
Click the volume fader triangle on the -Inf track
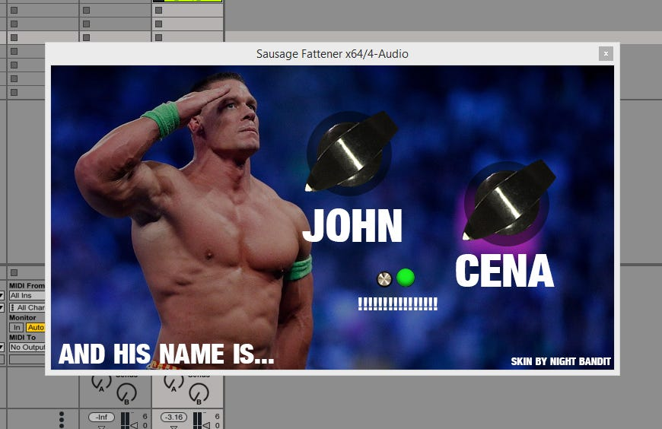[134, 424]
